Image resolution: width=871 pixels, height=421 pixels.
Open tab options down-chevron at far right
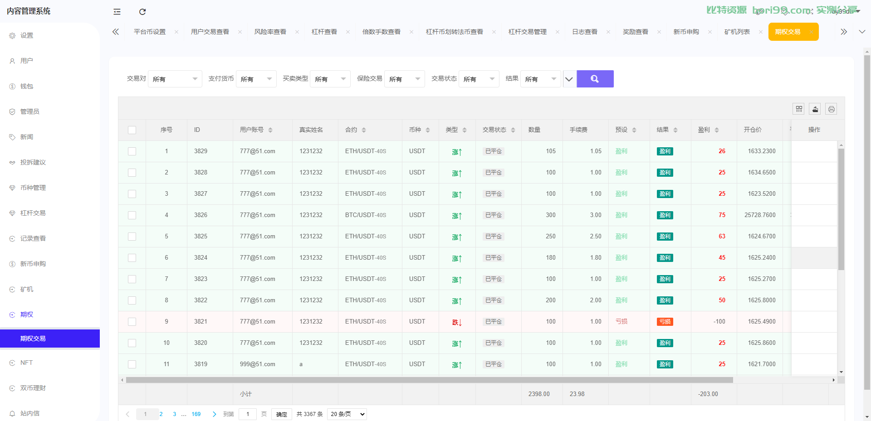click(862, 32)
